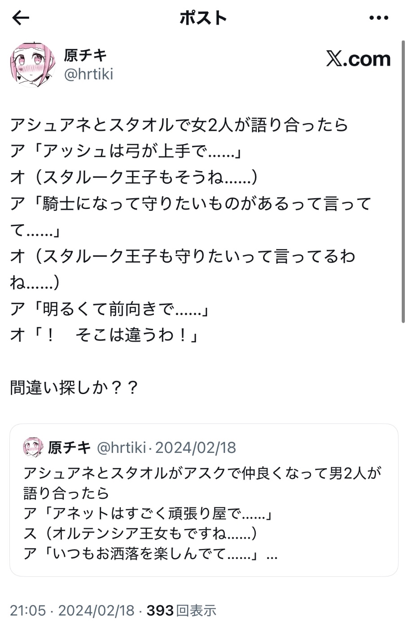
Task: Tap the back arrow icon
Action: tap(21, 18)
